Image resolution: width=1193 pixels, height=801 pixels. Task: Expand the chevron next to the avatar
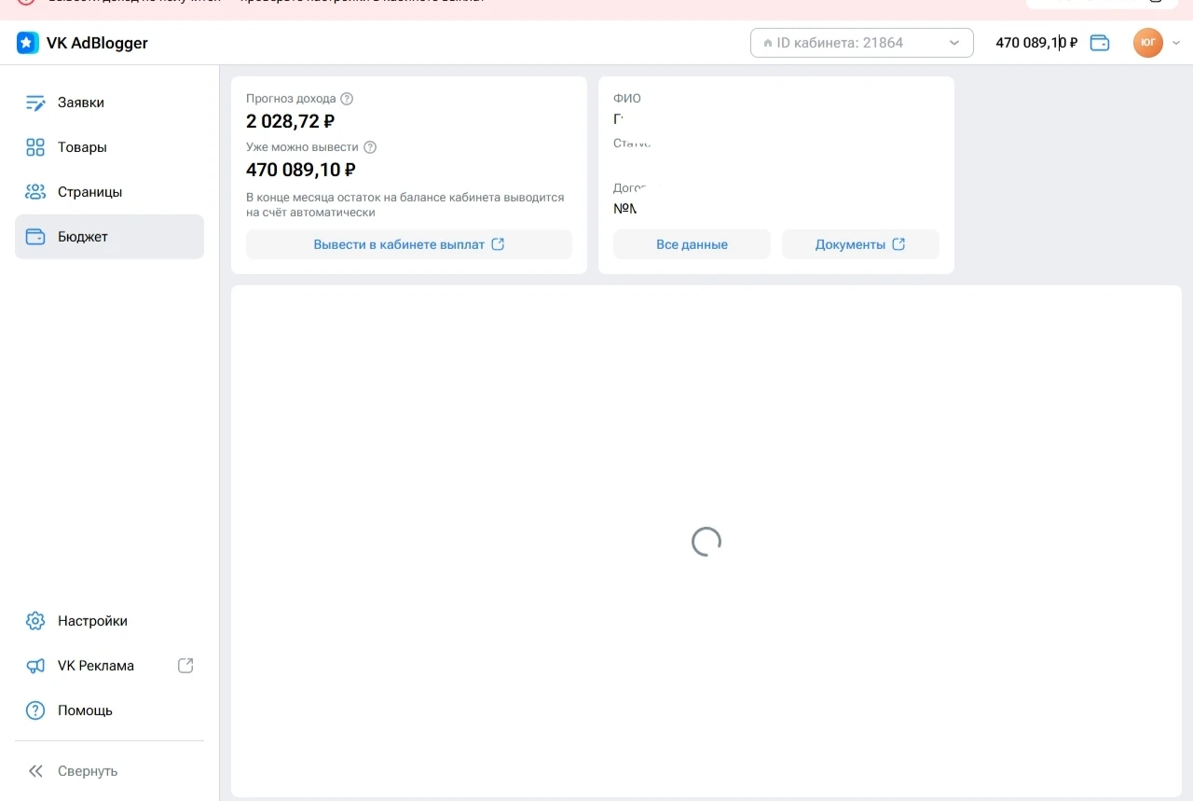click(x=1176, y=43)
